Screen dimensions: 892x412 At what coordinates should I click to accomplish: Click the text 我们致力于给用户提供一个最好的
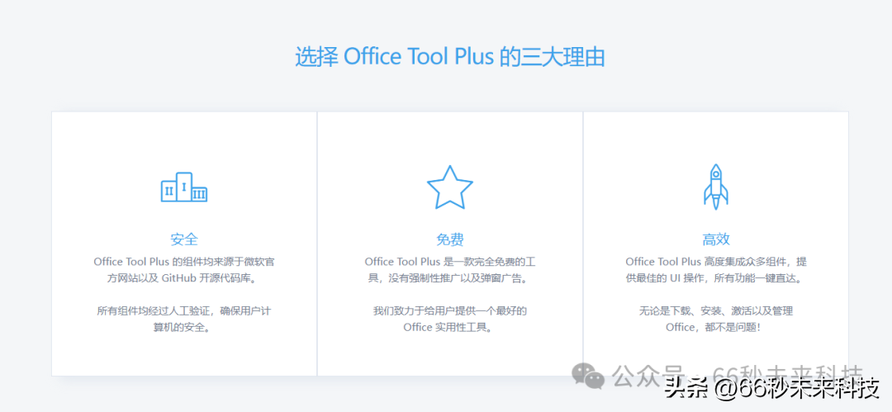(450, 311)
